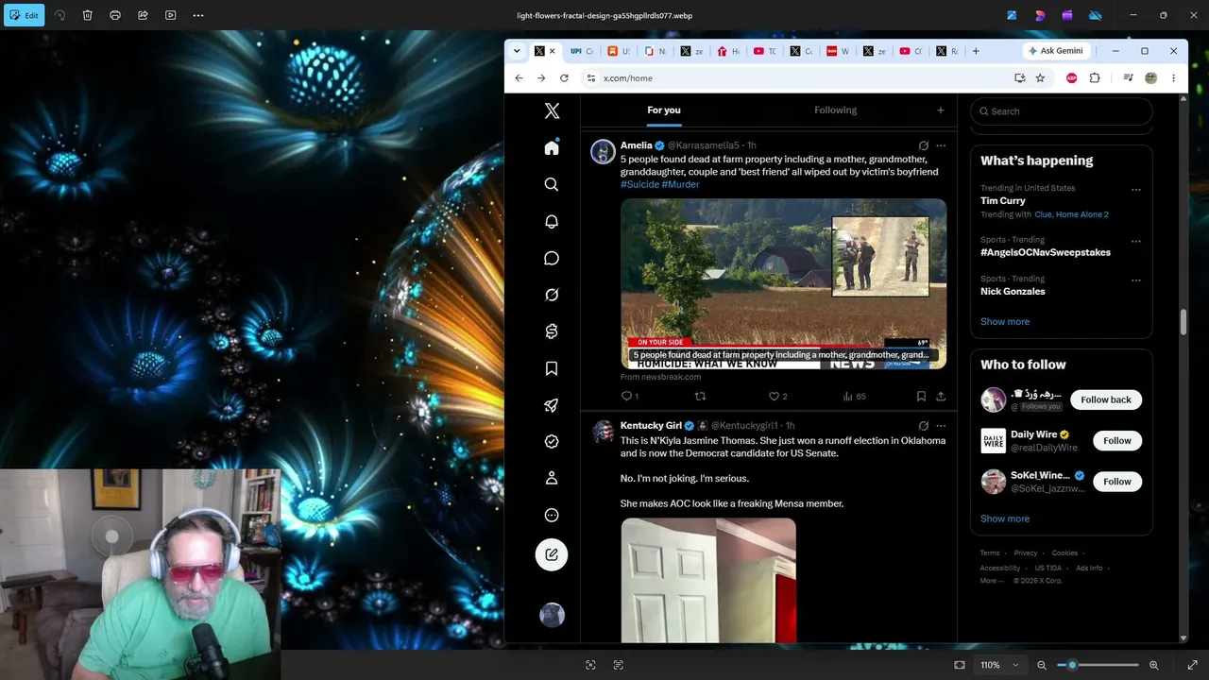The width and height of the screenshot is (1209, 680).
Task: Show more in Who to follow
Action: coord(1005,518)
